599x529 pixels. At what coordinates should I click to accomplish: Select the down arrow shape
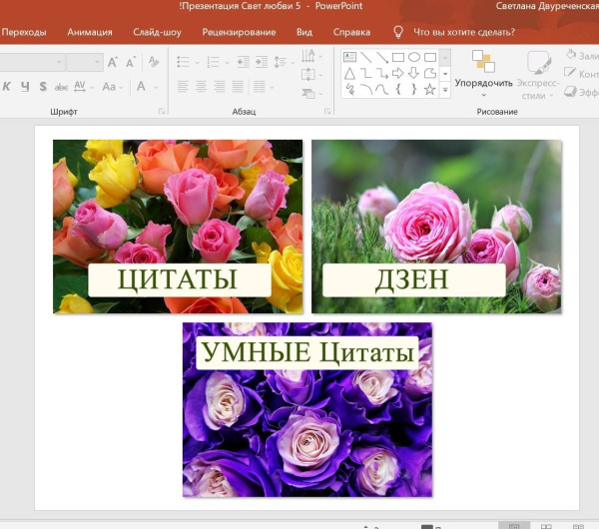point(414,73)
